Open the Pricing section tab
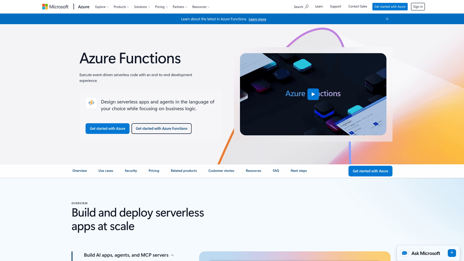464x261 pixels. (154, 171)
